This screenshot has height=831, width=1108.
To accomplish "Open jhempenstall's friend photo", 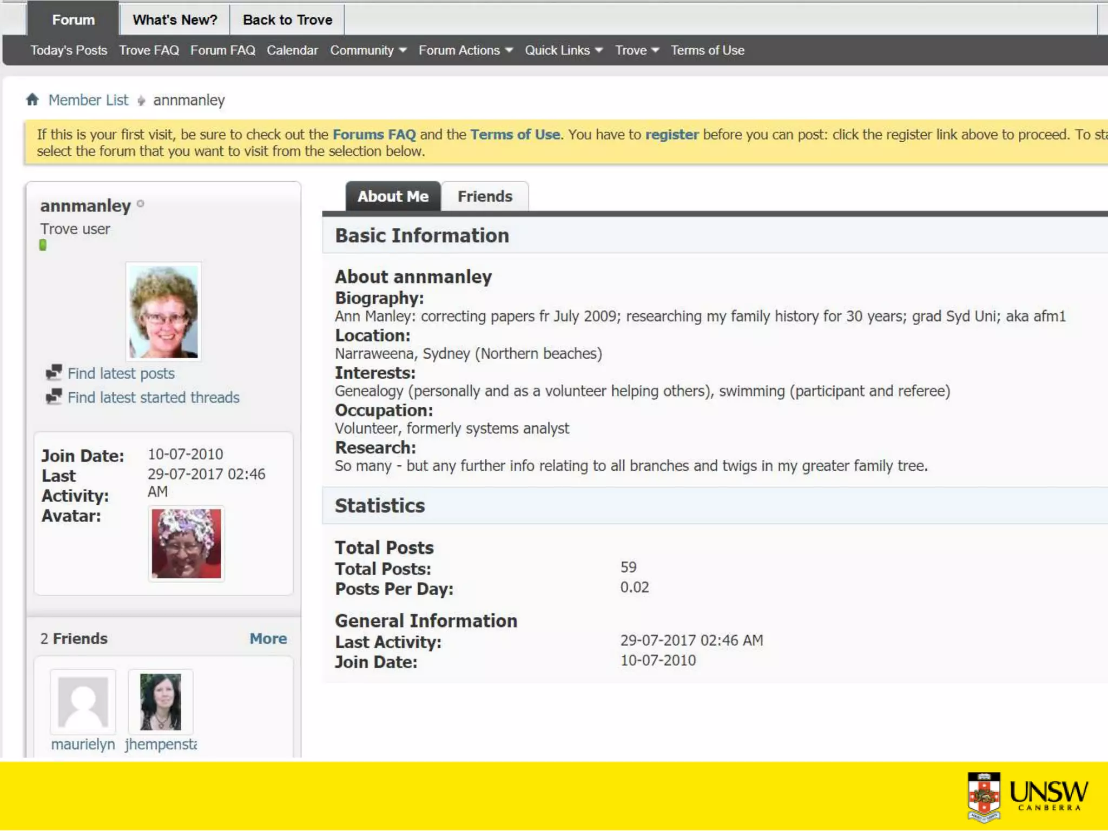I will click(x=160, y=702).
